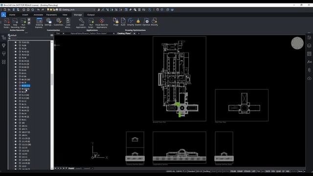
Task: Open the formula (fx) panel on right sidebar
Action: pos(309,62)
